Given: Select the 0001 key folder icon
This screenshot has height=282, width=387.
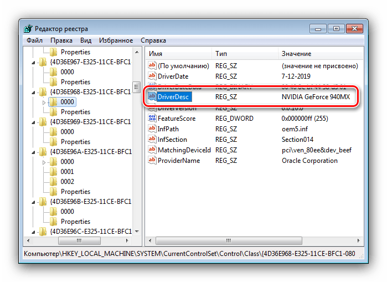Looking at the screenshot, I should (x=53, y=171).
